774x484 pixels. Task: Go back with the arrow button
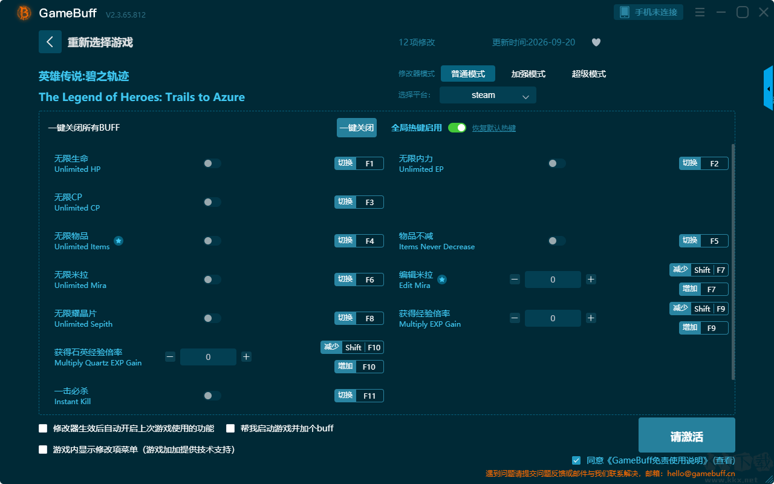click(50, 42)
